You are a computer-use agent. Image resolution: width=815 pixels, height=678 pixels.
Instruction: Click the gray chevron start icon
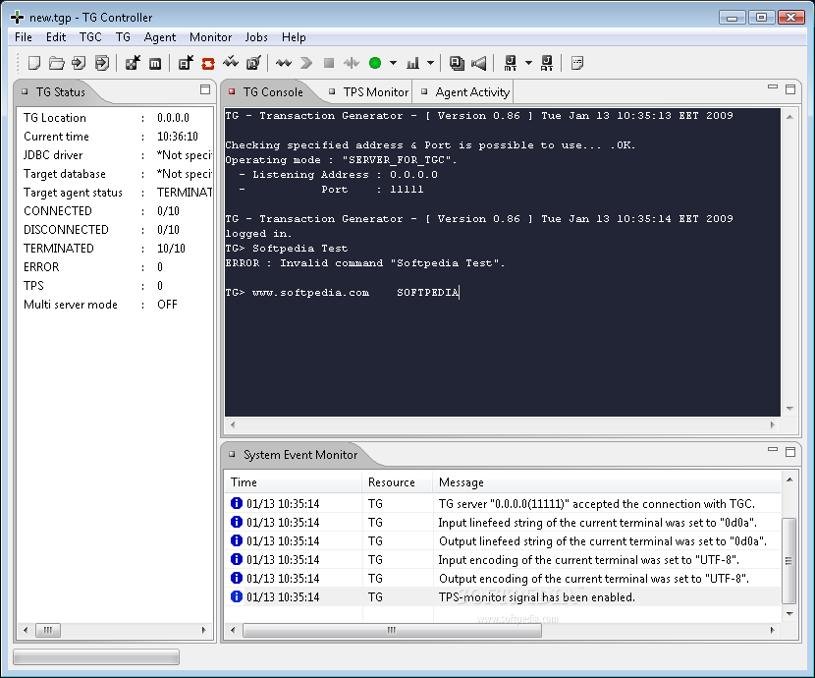(x=306, y=64)
